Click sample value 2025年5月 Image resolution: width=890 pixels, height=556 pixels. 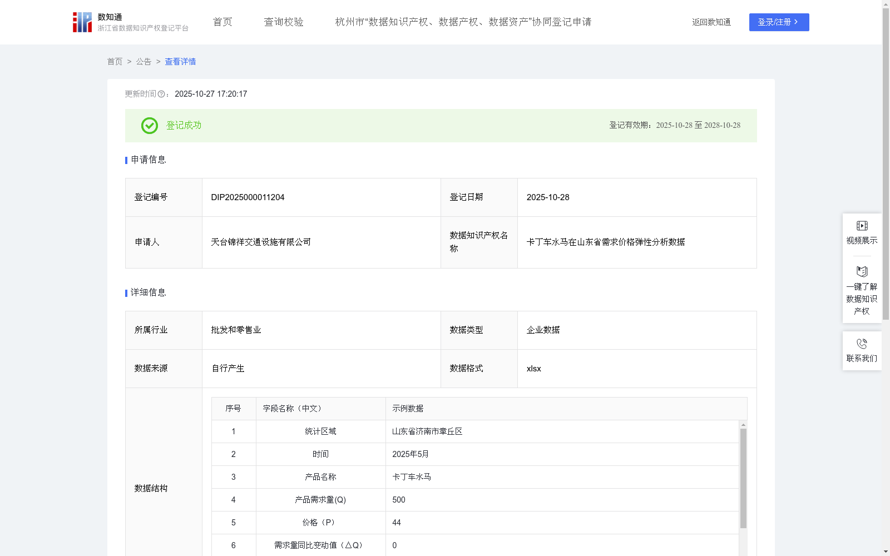coord(411,454)
